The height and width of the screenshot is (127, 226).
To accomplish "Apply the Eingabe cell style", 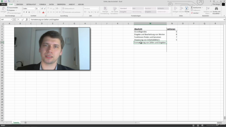I will coord(150,12).
